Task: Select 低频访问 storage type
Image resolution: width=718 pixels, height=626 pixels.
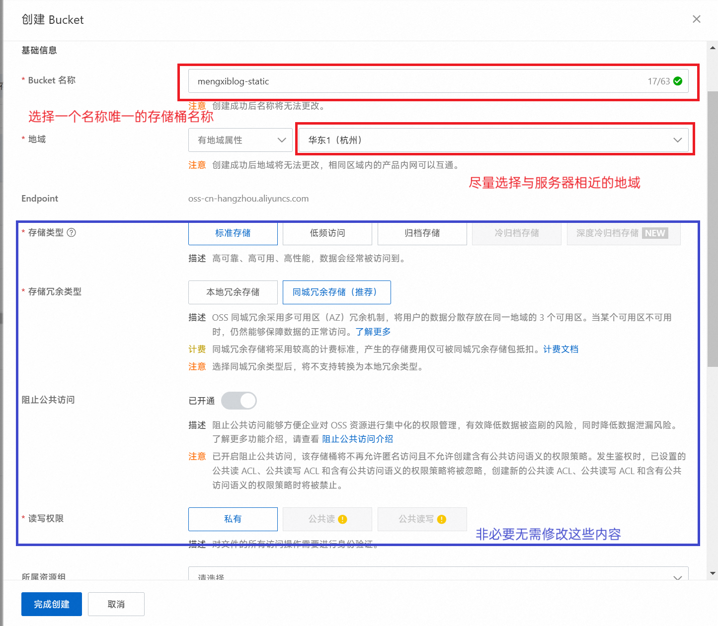Action: [x=327, y=233]
